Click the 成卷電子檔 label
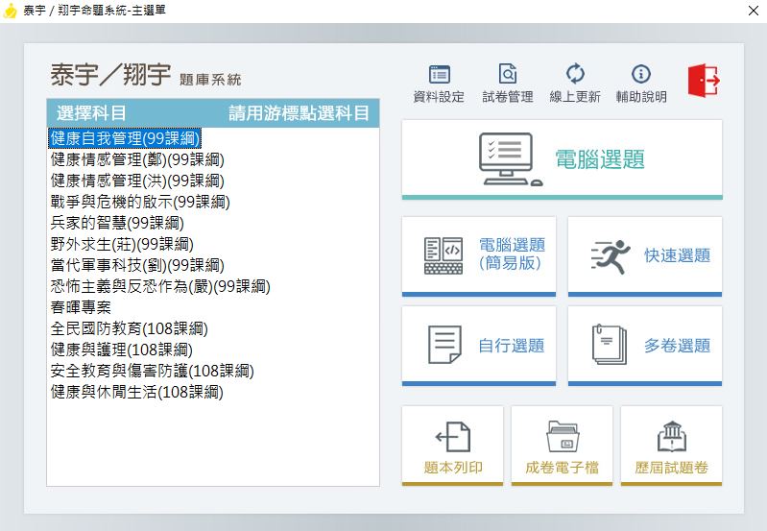Viewport: 767px width, 531px height. point(562,468)
